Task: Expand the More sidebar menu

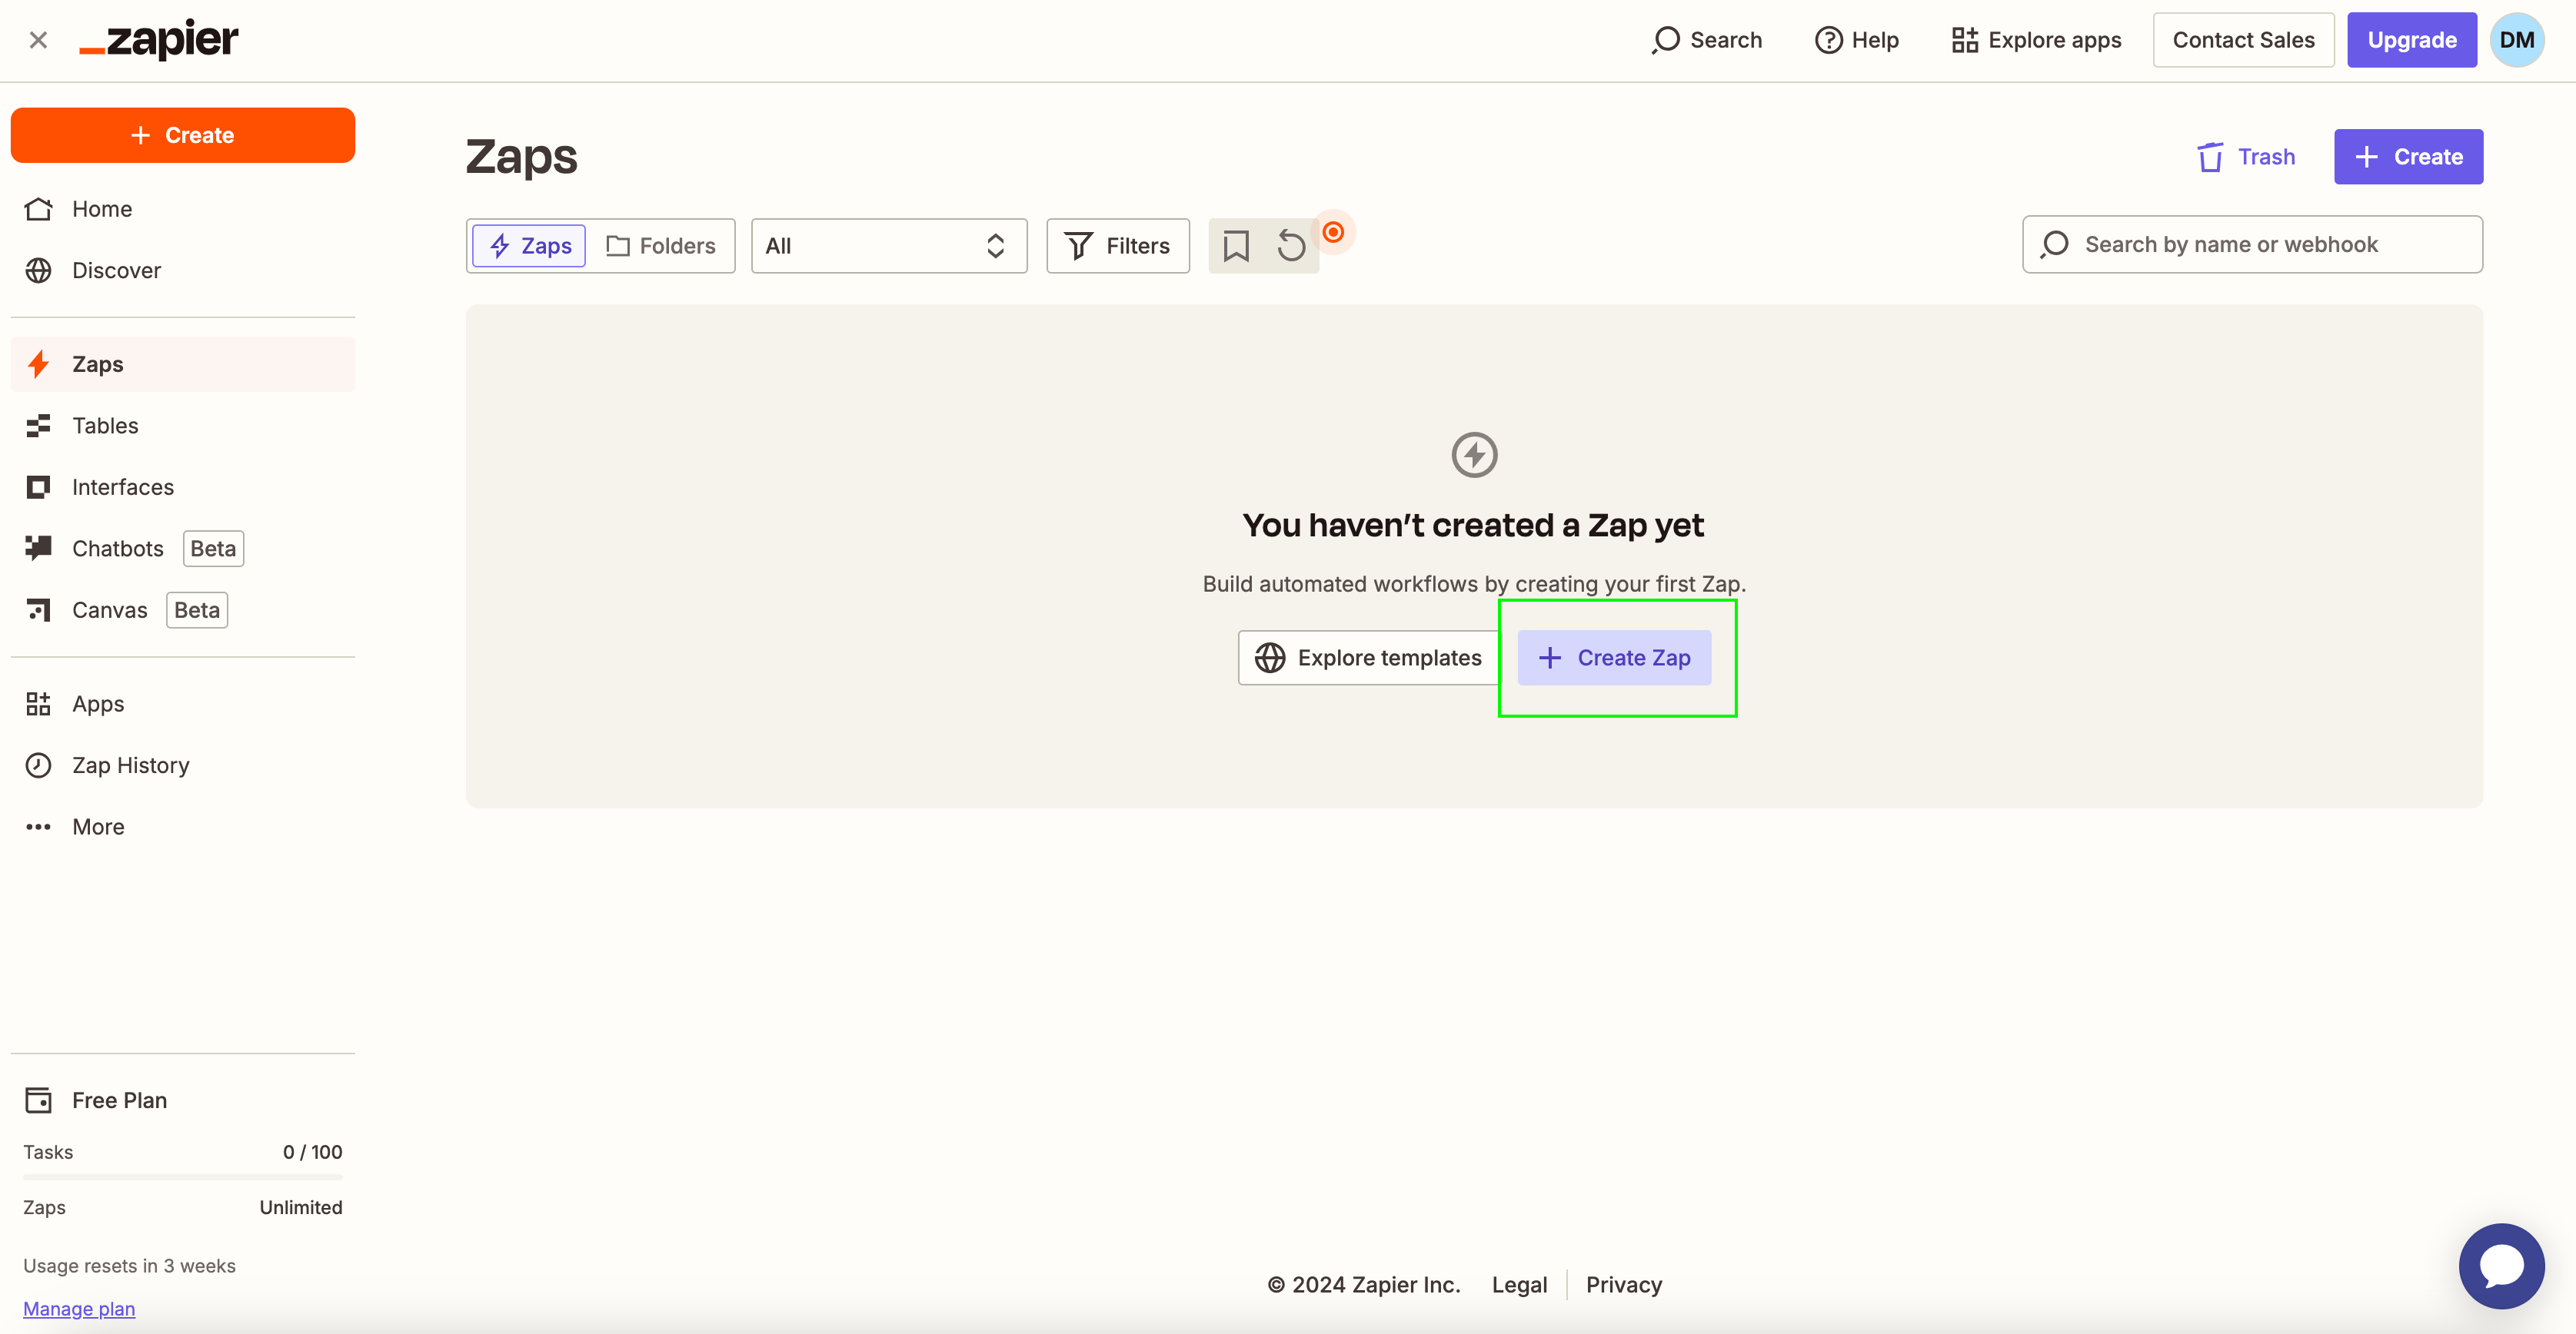Action: tap(98, 826)
